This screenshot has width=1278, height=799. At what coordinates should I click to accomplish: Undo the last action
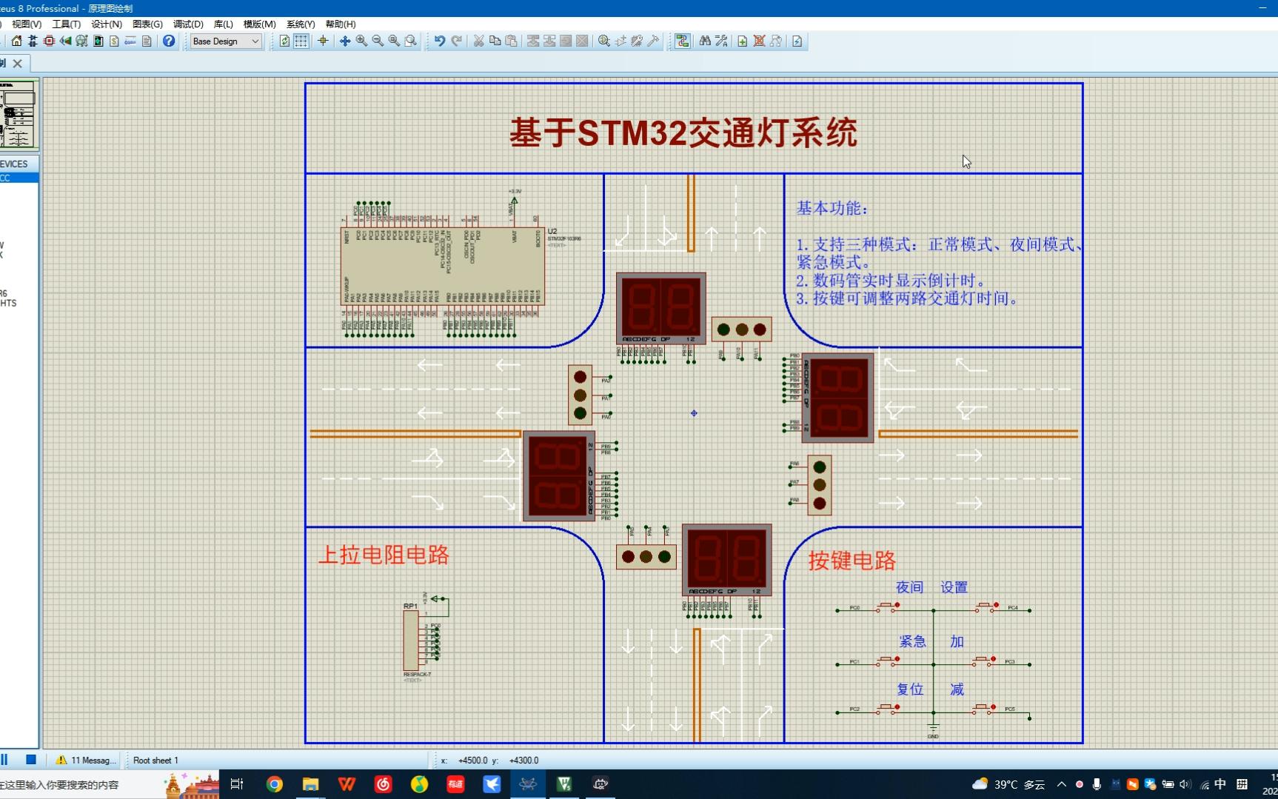pos(438,41)
